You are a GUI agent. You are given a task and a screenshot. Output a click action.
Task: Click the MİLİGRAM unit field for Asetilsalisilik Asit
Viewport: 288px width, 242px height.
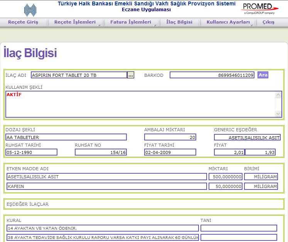261,177
